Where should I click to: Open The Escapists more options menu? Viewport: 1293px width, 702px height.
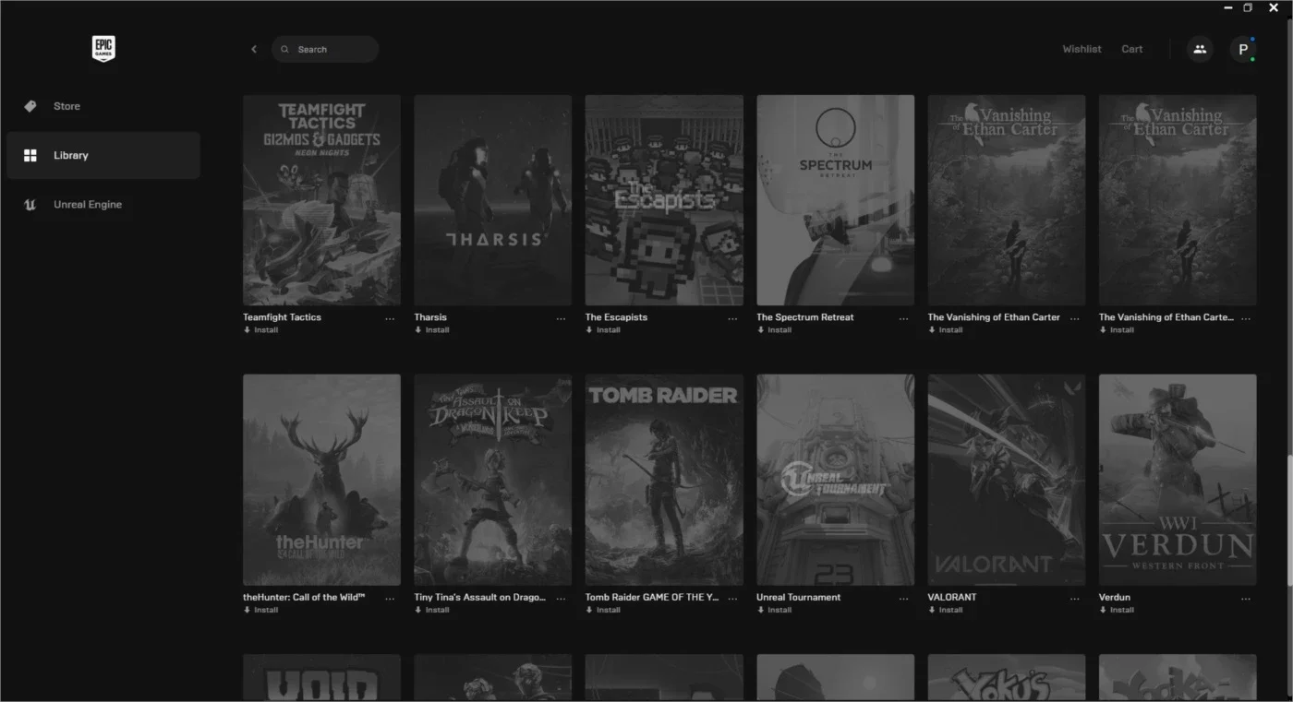[732, 318]
